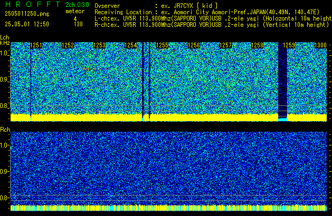Select the 1252 time marker
Viewport: 332px width, 216px height.
pyautogui.click(x=68, y=45)
